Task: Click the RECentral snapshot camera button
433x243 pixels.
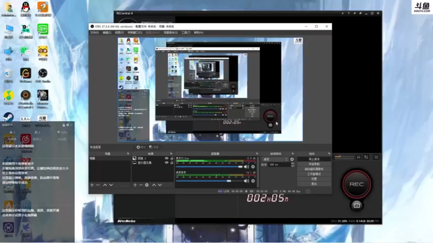Action: (357, 206)
